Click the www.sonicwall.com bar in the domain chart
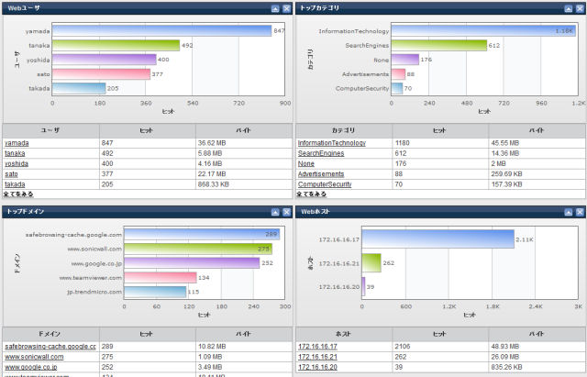Screen dimensions: 587x377 198,249
